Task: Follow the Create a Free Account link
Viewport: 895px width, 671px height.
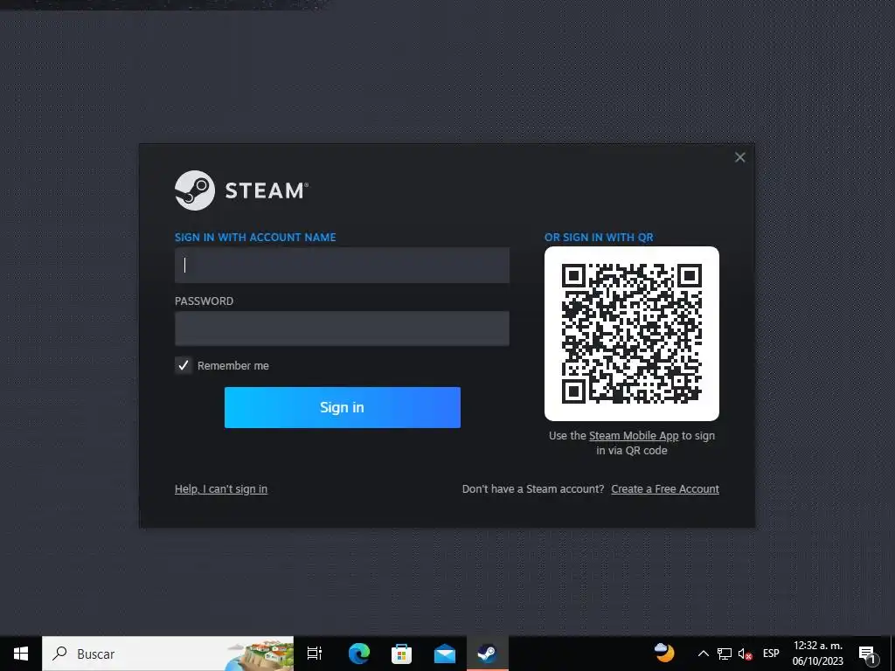Action: (x=665, y=489)
